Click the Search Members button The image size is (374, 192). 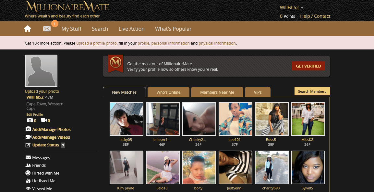(312, 91)
